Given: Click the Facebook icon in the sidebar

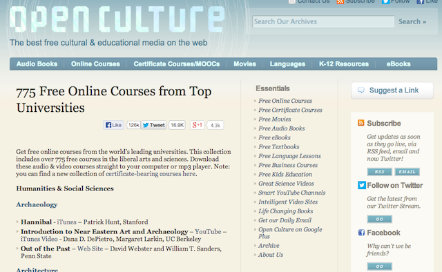Looking at the screenshot, I should (361, 233).
